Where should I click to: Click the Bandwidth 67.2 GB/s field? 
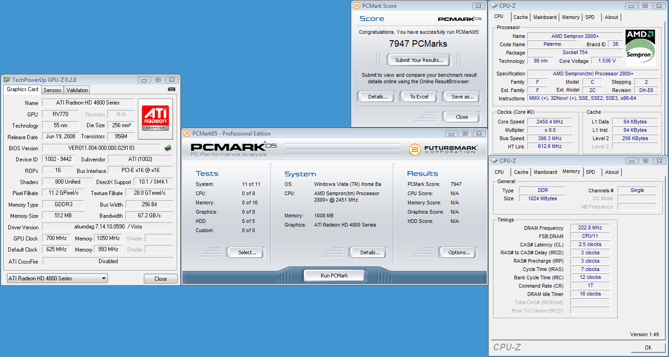pyautogui.click(x=149, y=215)
